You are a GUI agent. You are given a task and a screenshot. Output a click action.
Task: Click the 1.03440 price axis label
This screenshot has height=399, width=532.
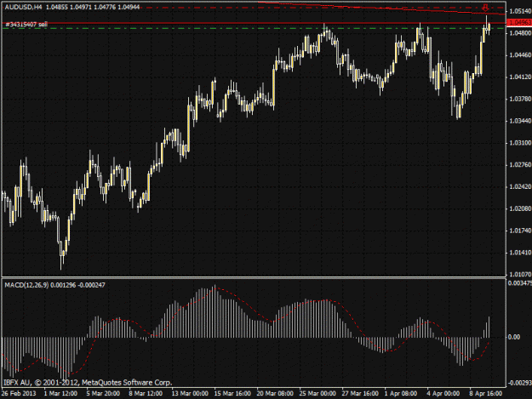(x=520, y=121)
